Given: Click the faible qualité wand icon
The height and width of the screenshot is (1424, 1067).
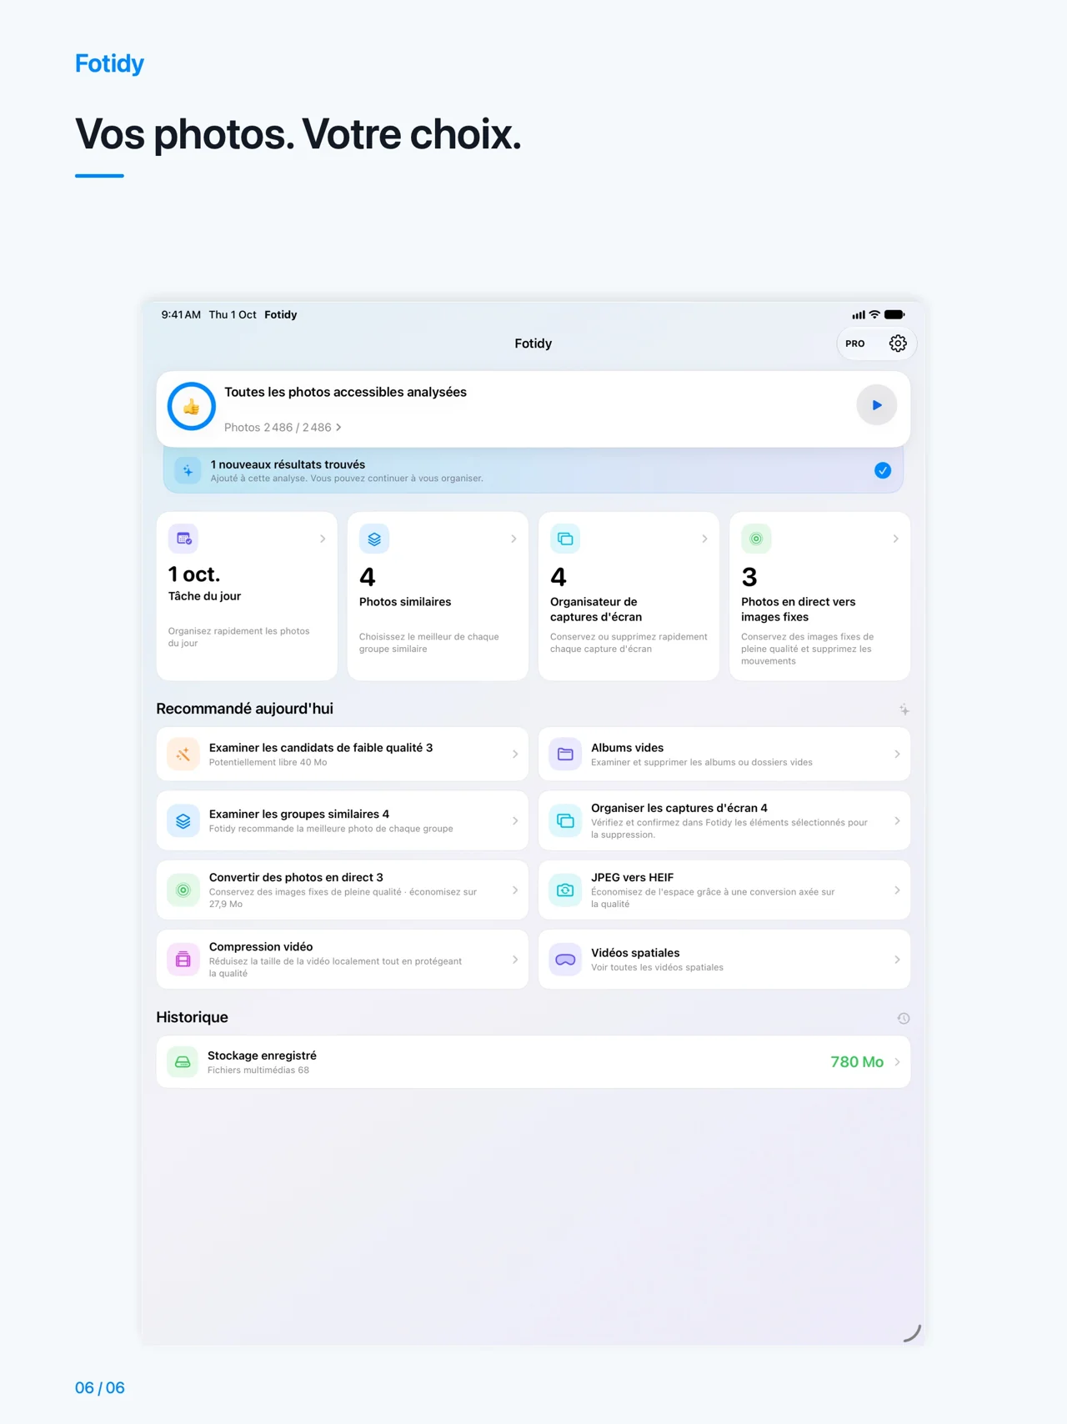Looking at the screenshot, I should [183, 755].
